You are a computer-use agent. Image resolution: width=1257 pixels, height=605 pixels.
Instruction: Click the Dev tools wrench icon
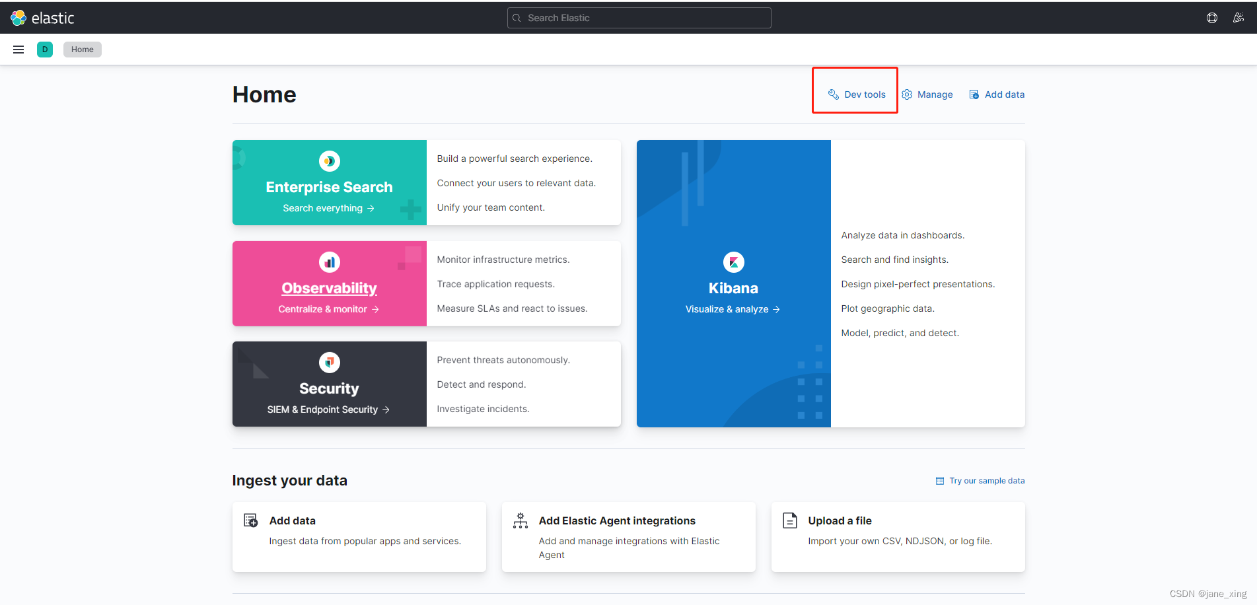pos(834,94)
